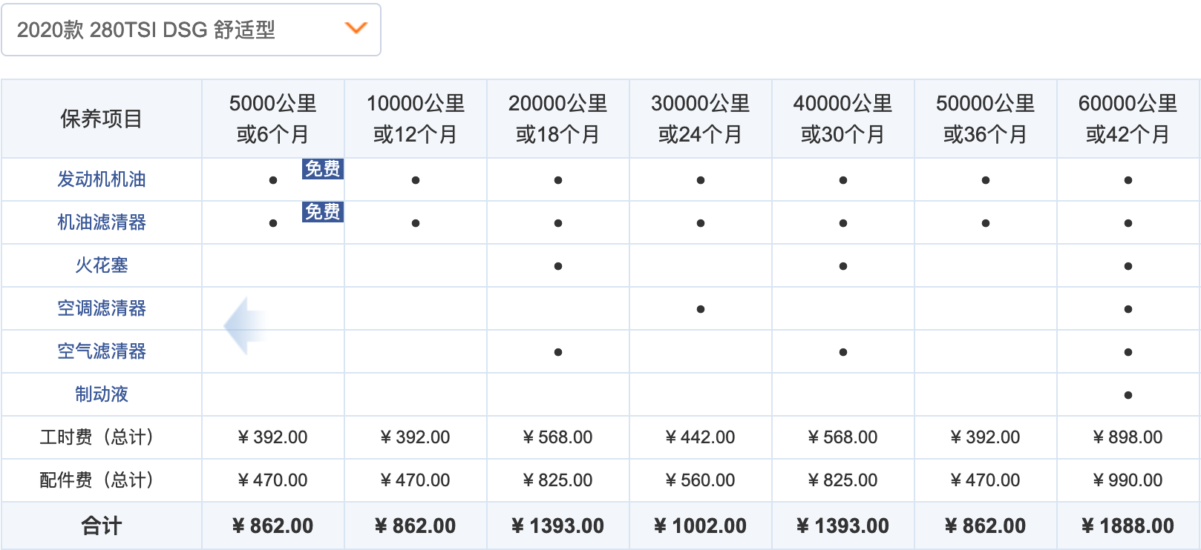
Task: Select the 空气滤清器 link
Action: point(102,351)
